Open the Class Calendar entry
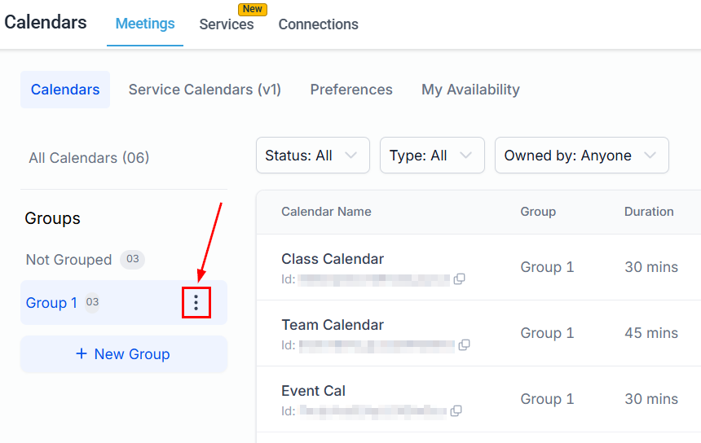This screenshot has width=701, height=443. [x=333, y=259]
